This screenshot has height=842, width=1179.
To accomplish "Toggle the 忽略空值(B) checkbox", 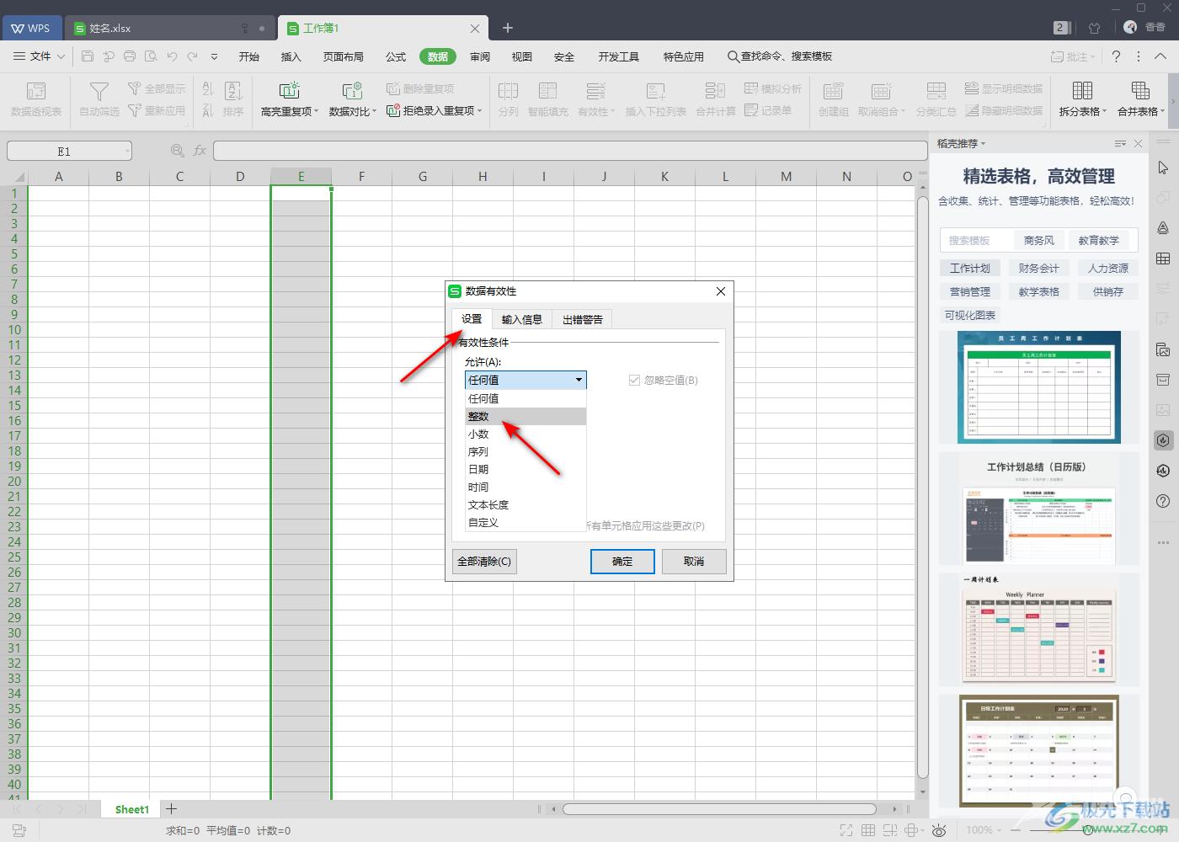I will coord(635,381).
